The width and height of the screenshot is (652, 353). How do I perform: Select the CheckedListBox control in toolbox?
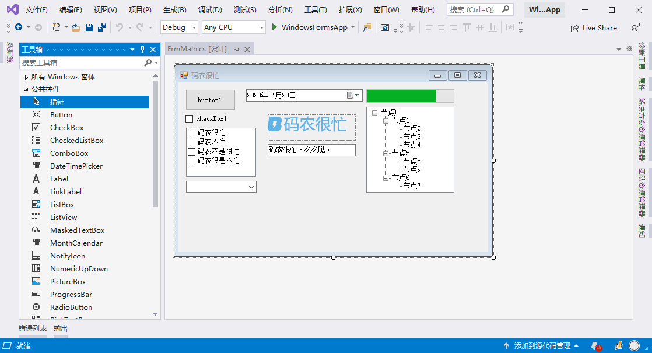tap(85, 141)
